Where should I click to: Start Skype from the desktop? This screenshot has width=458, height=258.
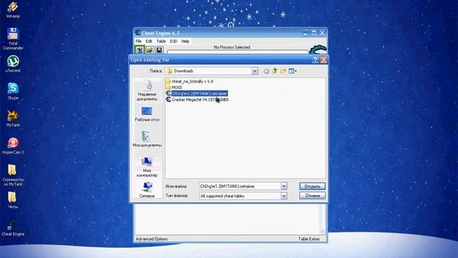coord(13,91)
